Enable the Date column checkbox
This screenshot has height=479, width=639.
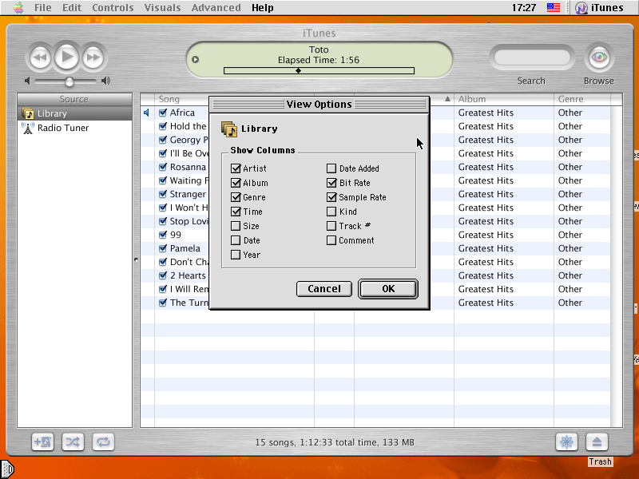pyautogui.click(x=236, y=240)
